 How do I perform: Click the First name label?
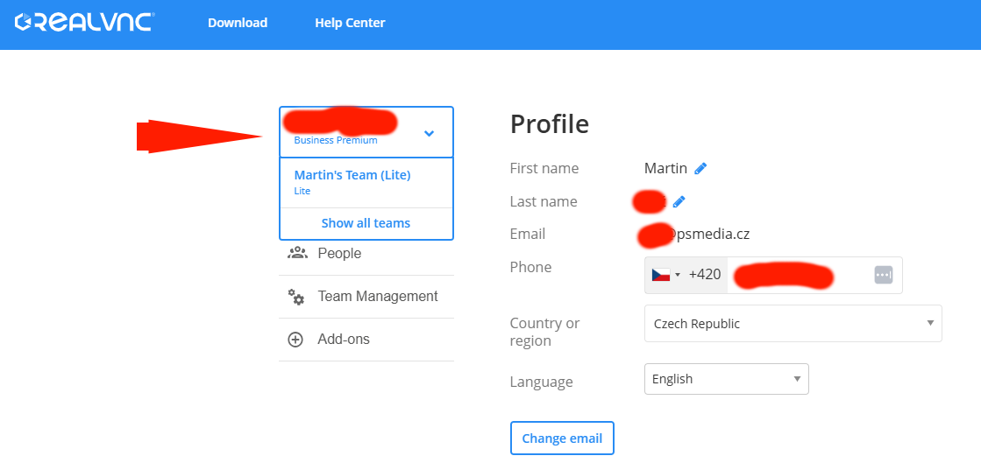click(x=544, y=168)
